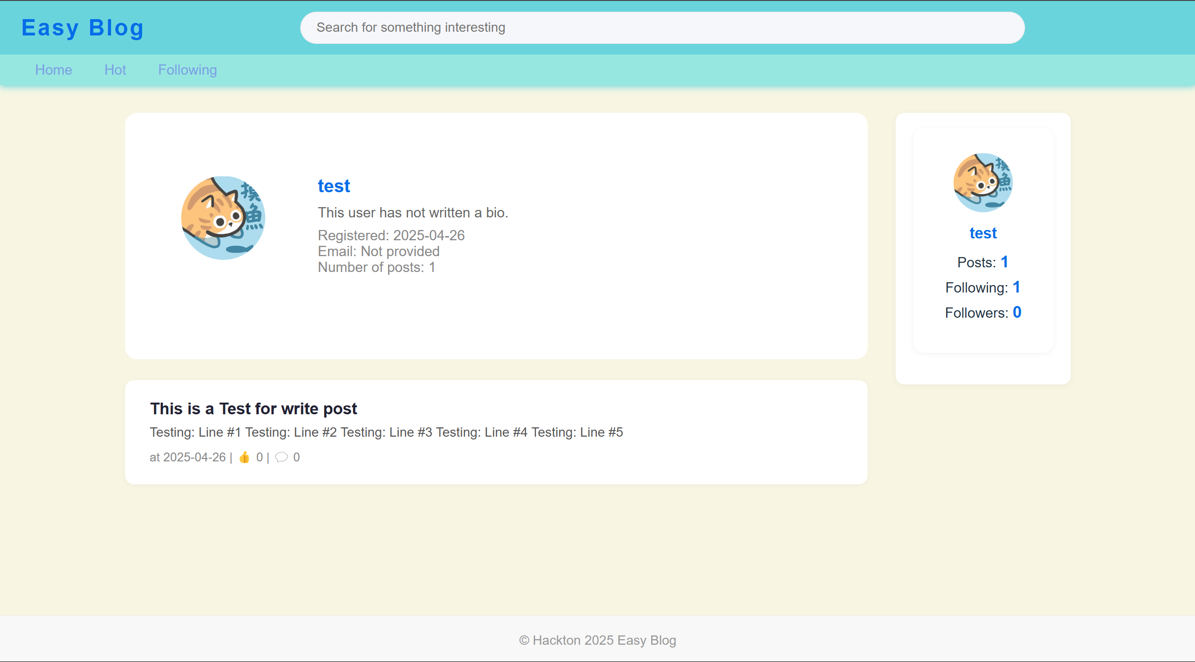Click the small sidebar cat avatar
Screen dimensions: 1195x662
(x=983, y=183)
